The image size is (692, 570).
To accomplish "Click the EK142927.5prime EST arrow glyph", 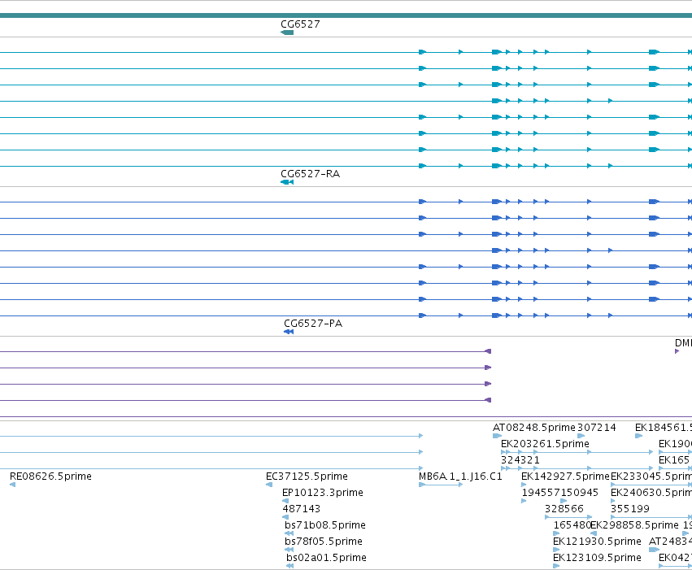I will pos(524,485).
